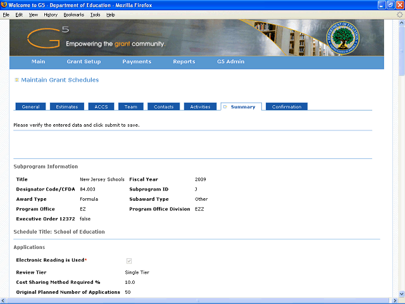This screenshot has height=304, width=405.
Task: Open the Reports navigation menu
Action: [x=184, y=62]
